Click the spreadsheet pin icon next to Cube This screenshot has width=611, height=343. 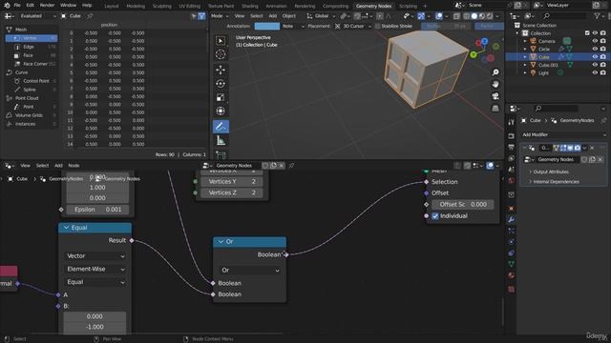click(x=90, y=16)
